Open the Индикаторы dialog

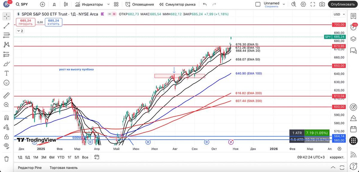pyautogui.click(x=89, y=4)
